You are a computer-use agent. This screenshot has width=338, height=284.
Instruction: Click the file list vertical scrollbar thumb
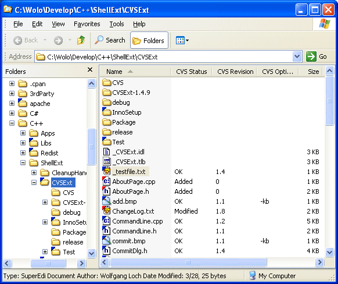click(x=330, y=101)
